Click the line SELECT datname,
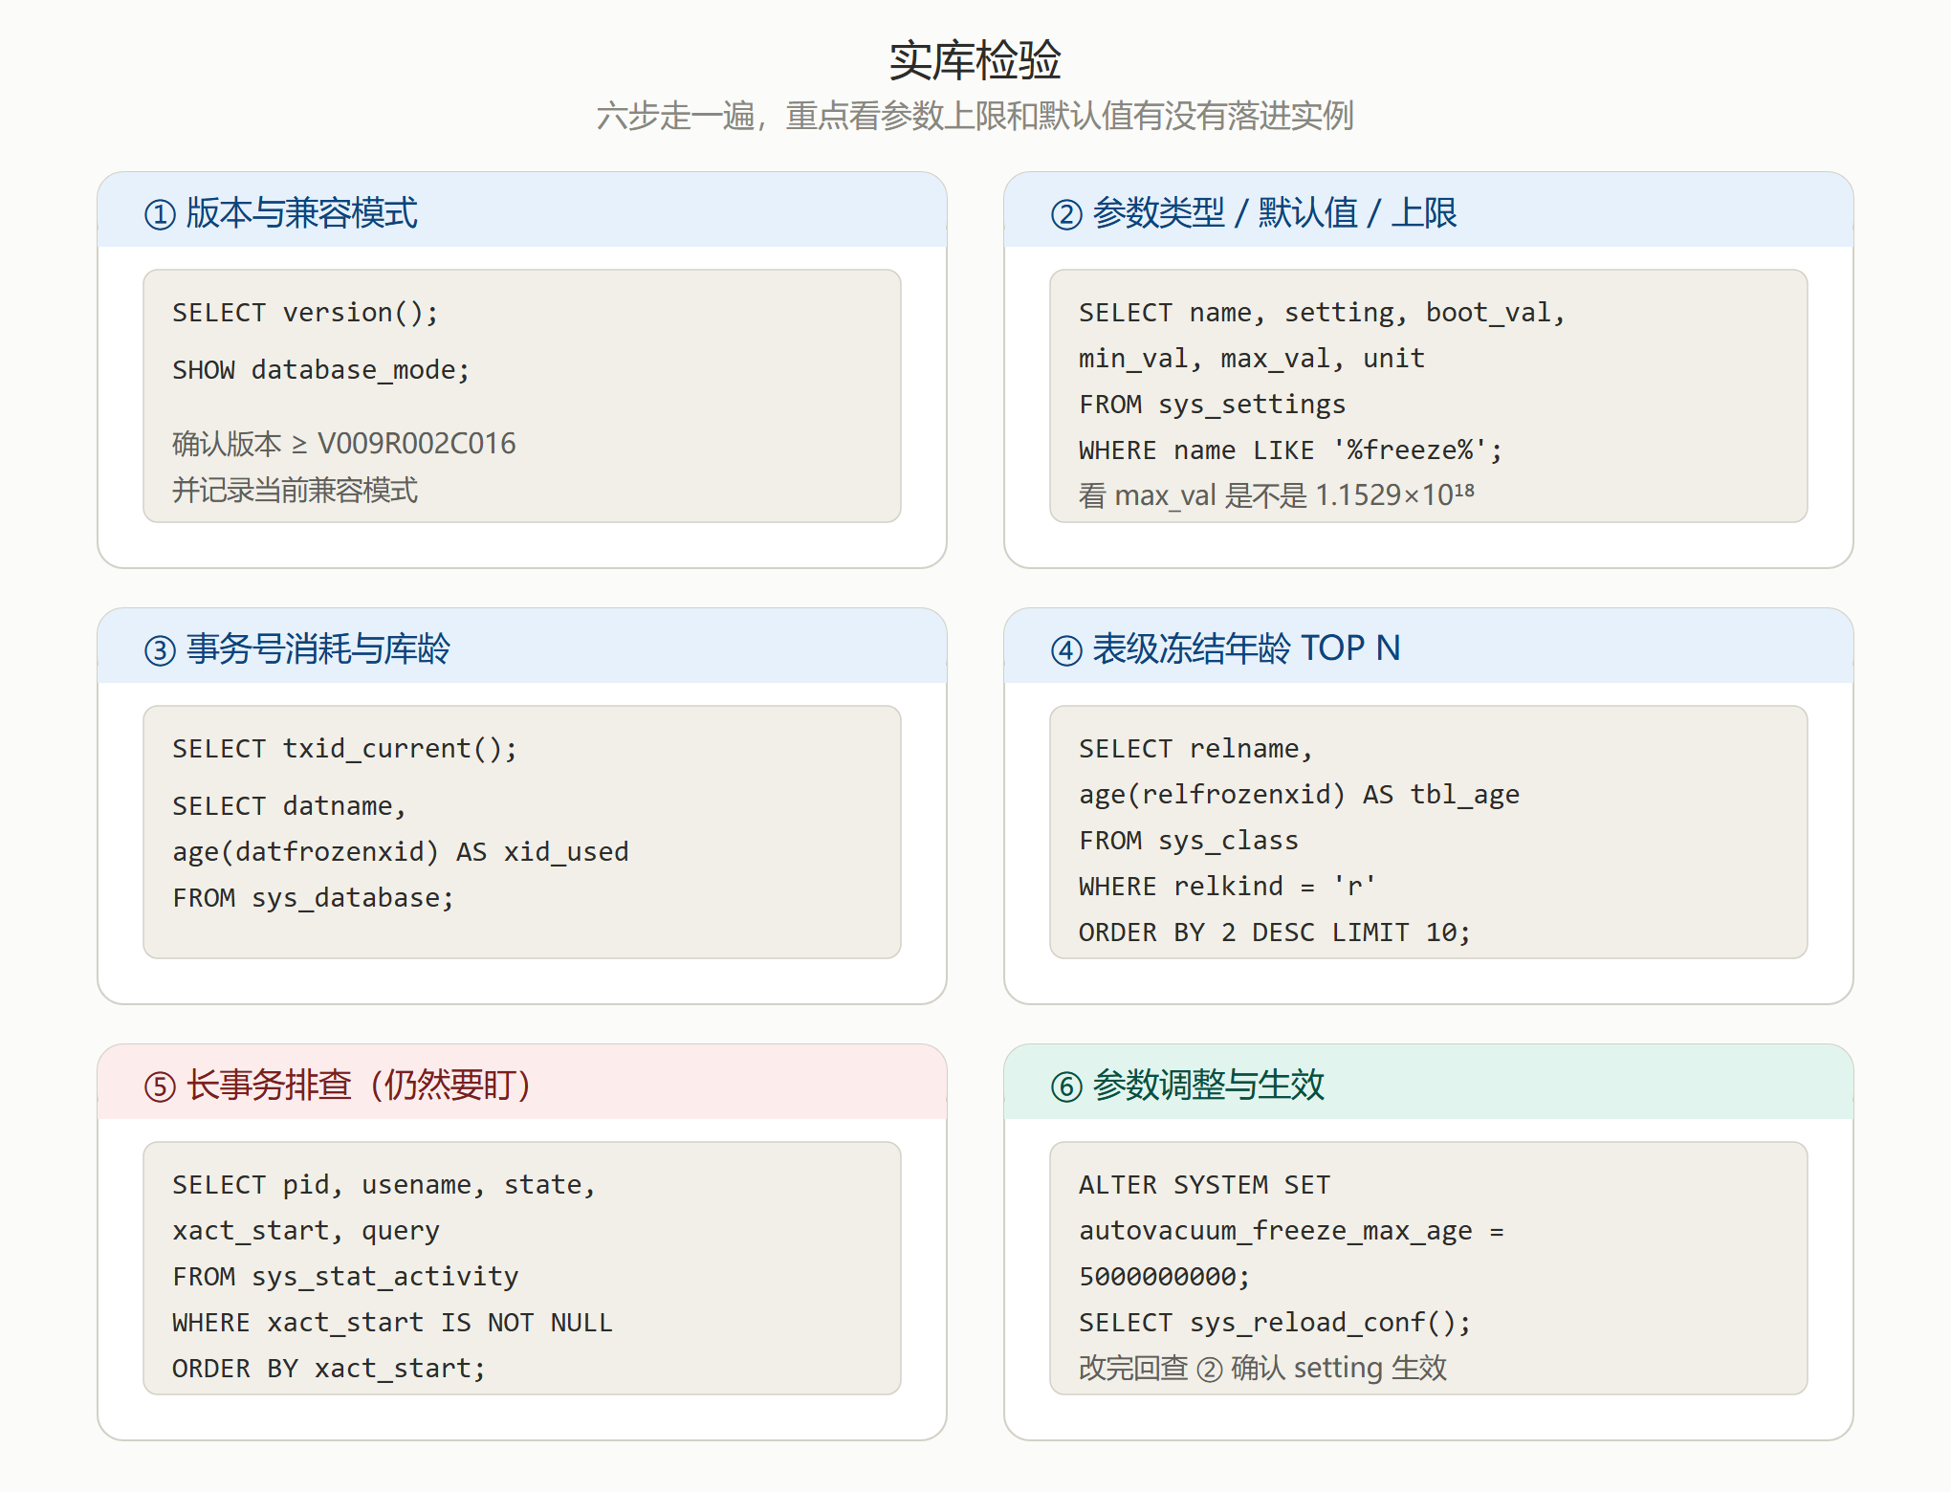The height and width of the screenshot is (1492, 1951). pos(290,806)
